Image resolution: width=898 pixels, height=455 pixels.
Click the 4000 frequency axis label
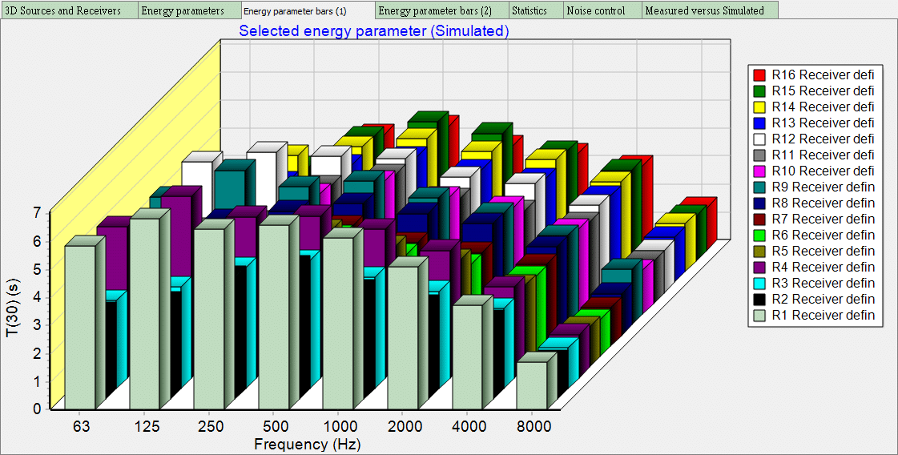469,427
